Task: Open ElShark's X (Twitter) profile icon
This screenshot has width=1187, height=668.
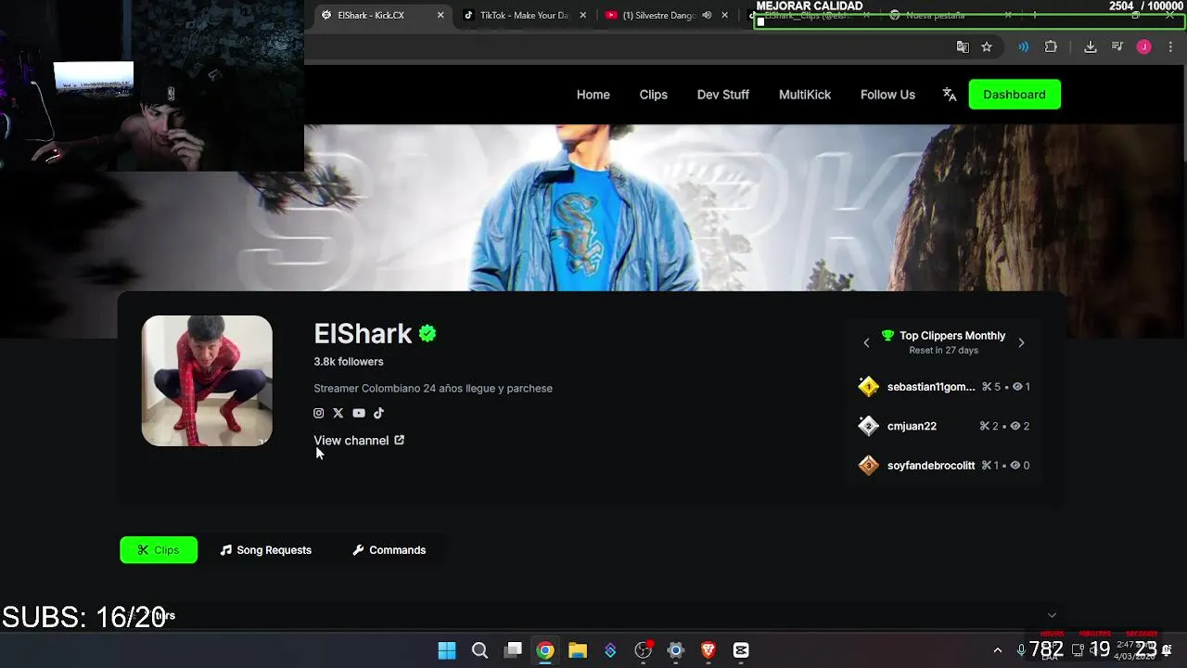Action: [x=338, y=413]
